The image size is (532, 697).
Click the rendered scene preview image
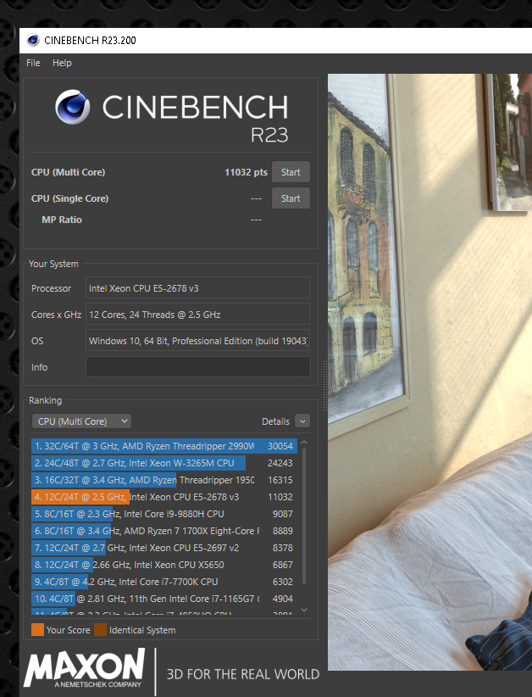[429, 371]
